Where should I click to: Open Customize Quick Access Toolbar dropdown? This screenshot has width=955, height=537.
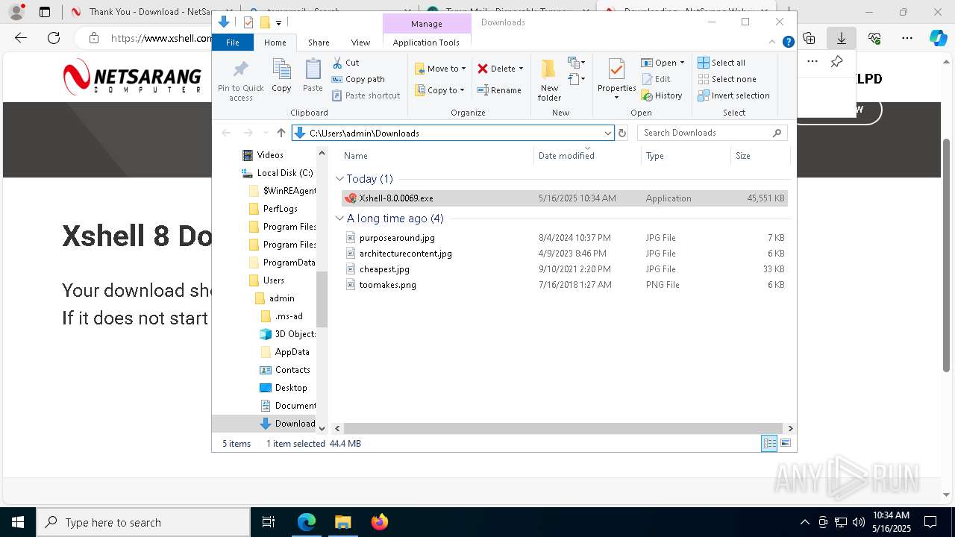coord(278,22)
